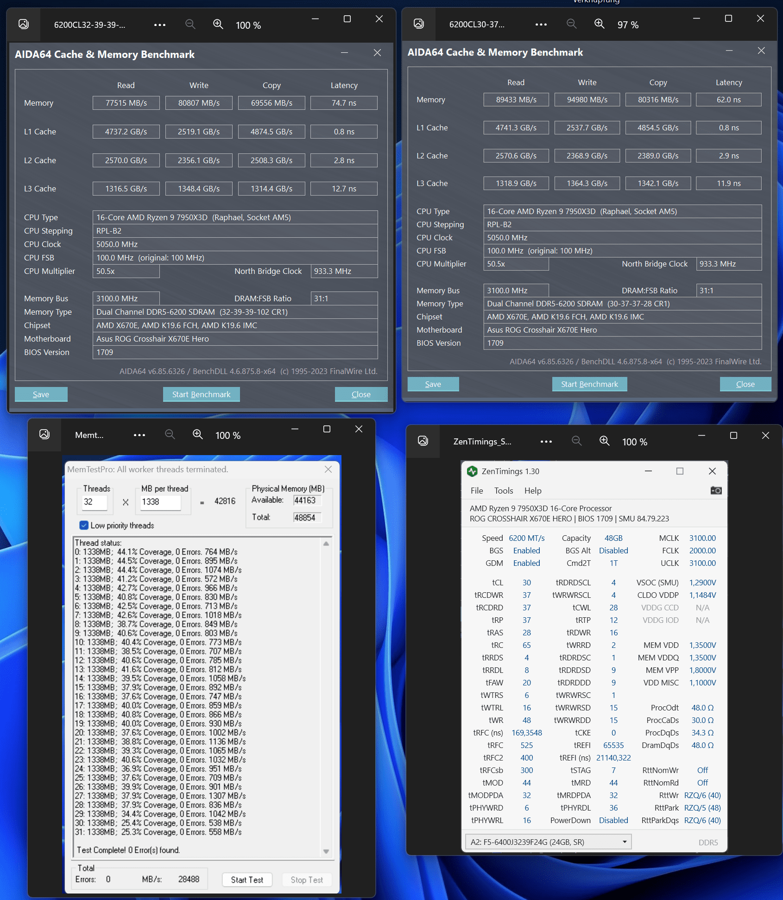
Task: Click the tRFC value 525 in ZenTimings
Action: pyautogui.click(x=527, y=745)
